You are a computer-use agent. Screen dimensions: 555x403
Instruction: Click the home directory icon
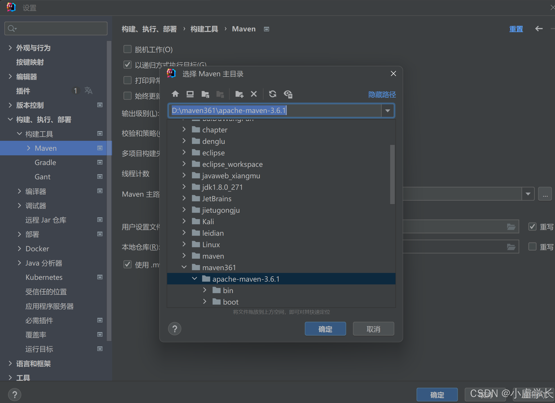coord(175,94)
